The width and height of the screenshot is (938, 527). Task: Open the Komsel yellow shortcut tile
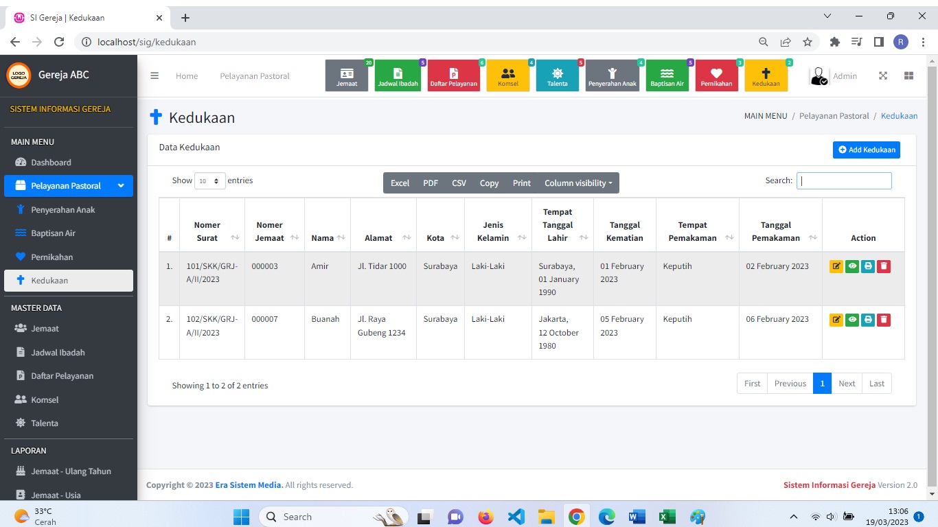(x=508, y=76)
